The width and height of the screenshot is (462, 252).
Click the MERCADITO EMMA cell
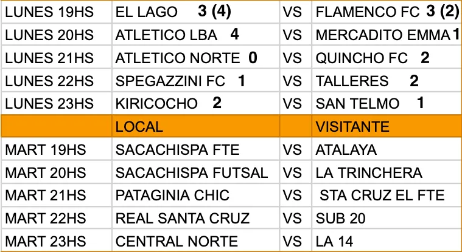tap(385, 35)
